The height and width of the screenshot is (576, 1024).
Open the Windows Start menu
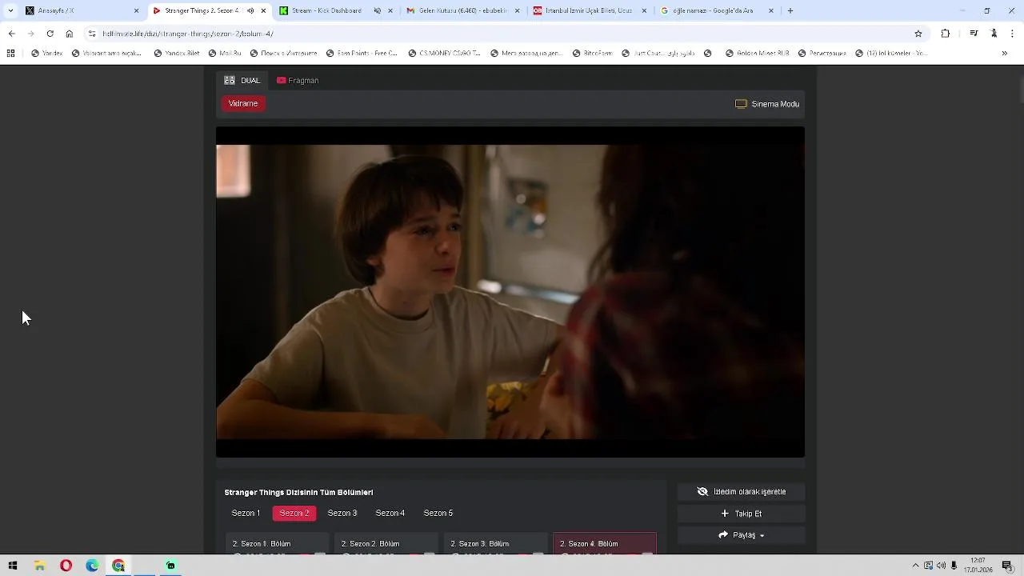[x=13, y=566]
